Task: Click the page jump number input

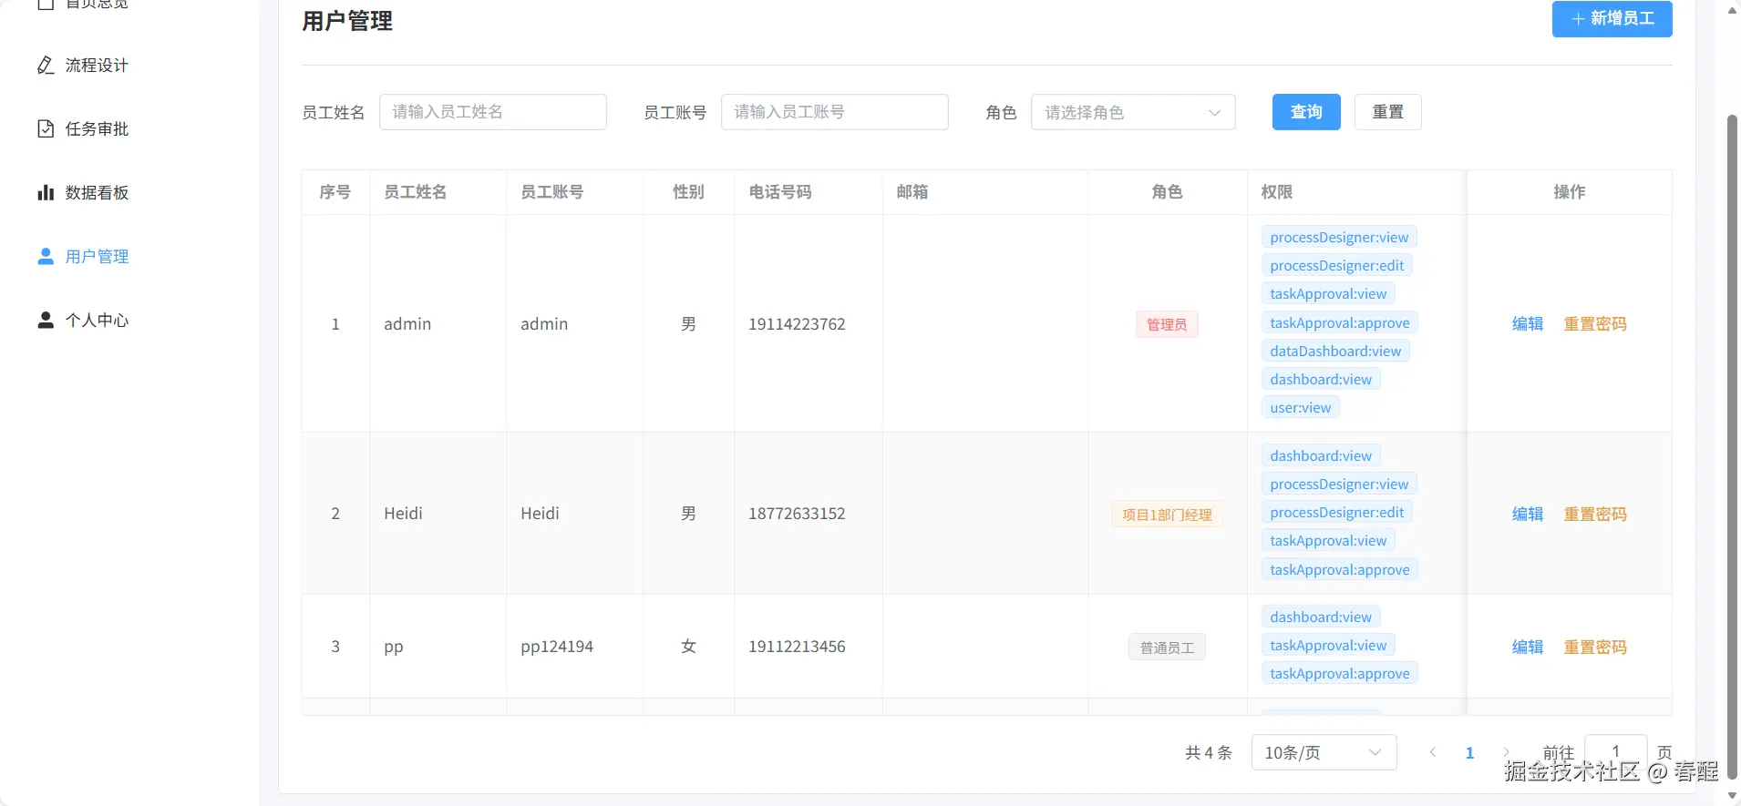Action: tap(1615, 750)
